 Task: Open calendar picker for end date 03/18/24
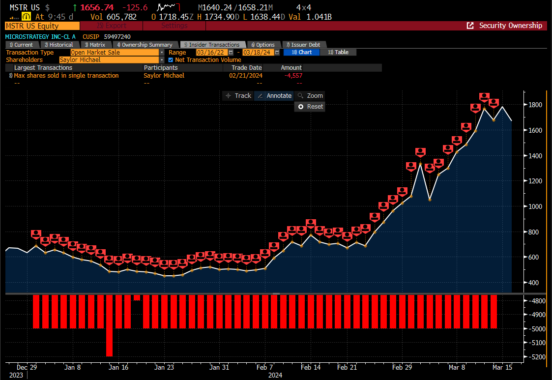pyautogui.click(x=277, y=52)
